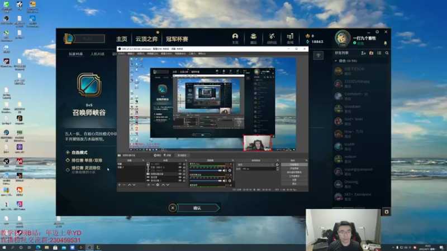
Task: Click the bug report icon at League bottom-right
Action: (x=386, y=212)
